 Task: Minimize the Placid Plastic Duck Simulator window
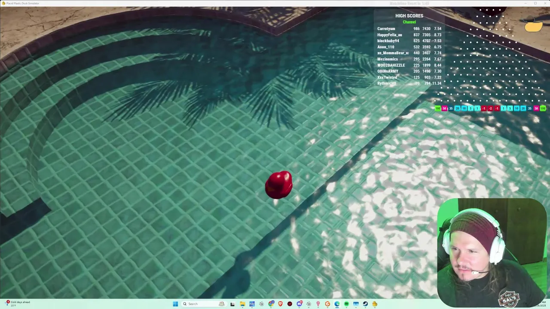[x=525, y=3]
